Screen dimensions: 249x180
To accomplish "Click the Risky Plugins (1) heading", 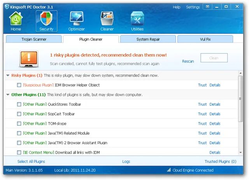I will pyautogui.click(x=27, y=75).
